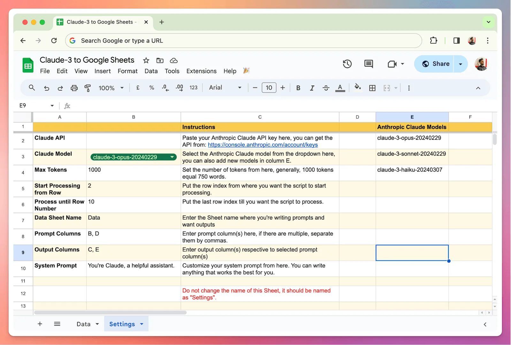Star the Claude-3 to Google Sheets document
Screen dimensions: 511x345
click(x=146, y=60)
